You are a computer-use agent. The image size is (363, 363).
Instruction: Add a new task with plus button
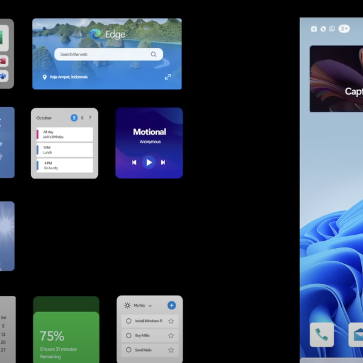pos(171,306)
